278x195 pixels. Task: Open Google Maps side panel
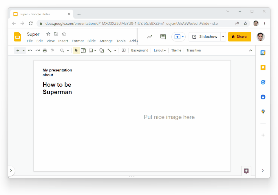click(x=263, y=112)
